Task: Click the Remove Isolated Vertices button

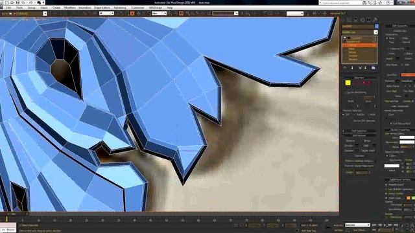Action: 359,161
